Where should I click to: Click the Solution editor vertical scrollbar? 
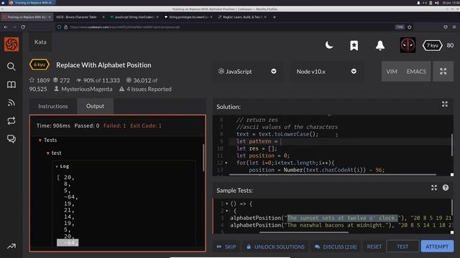click(452, 145)
